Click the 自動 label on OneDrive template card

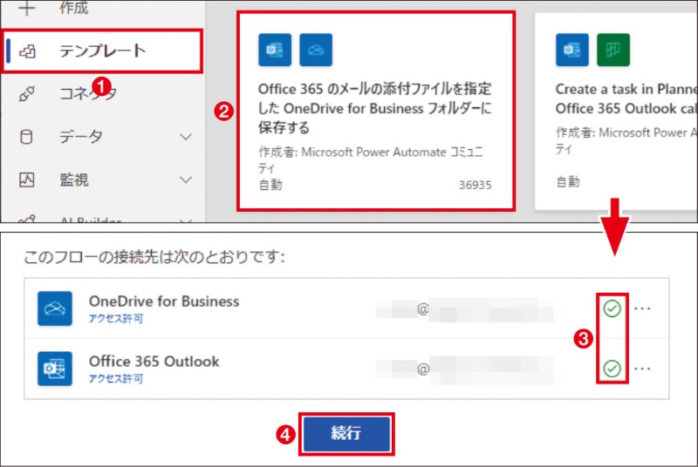270,185
